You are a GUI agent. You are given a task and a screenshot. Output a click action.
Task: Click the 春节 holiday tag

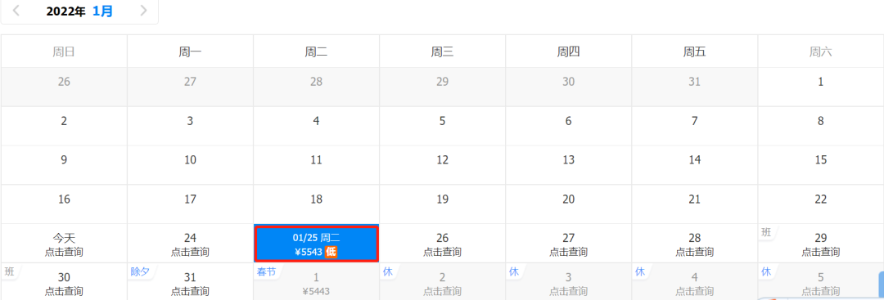(x=266, y=272)
